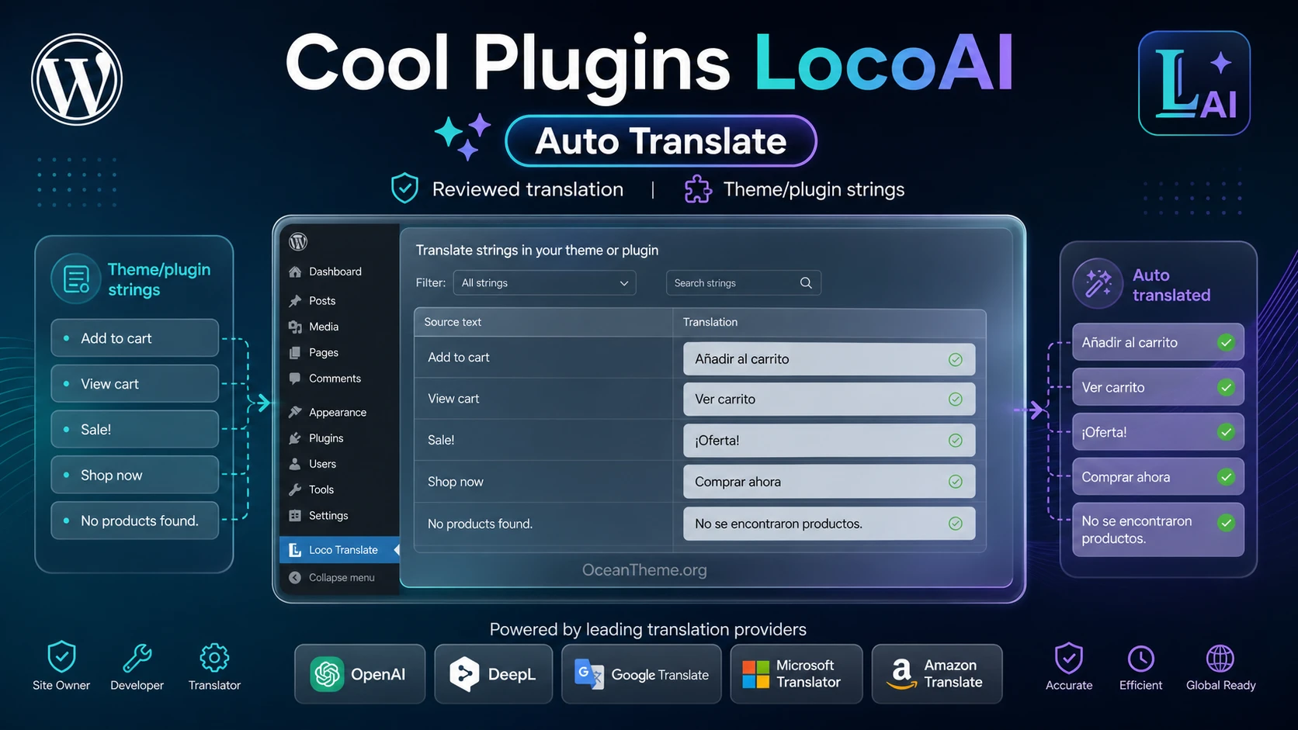Select the Shop now source text cell
Screen dimensions: 1298x730
[x=543, y=482]
